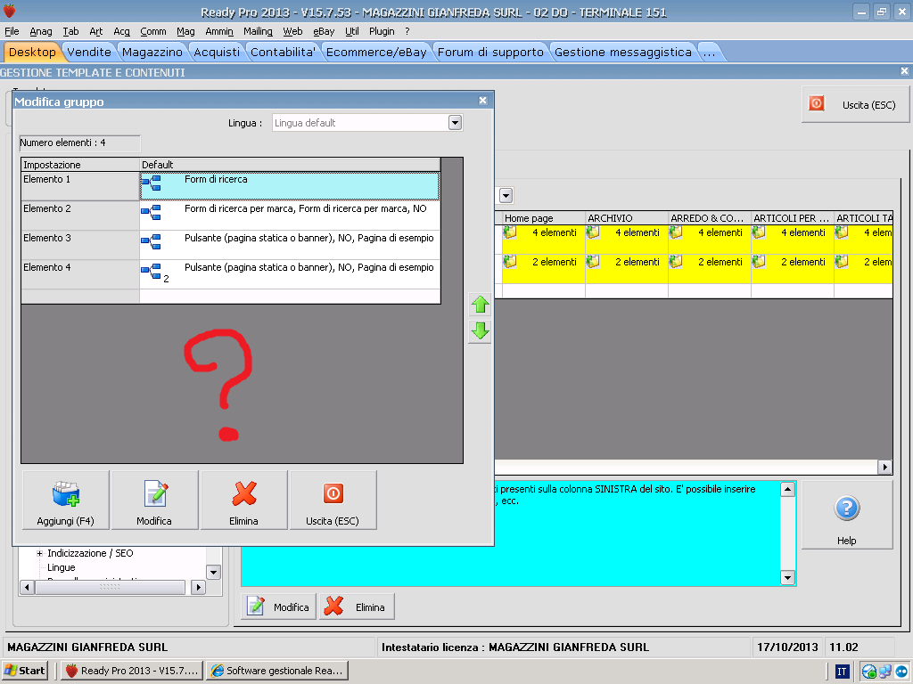Click ARTICOLI TA folder icon in 2 elementi row
913x684 pixels.
(x=842, y=262)
